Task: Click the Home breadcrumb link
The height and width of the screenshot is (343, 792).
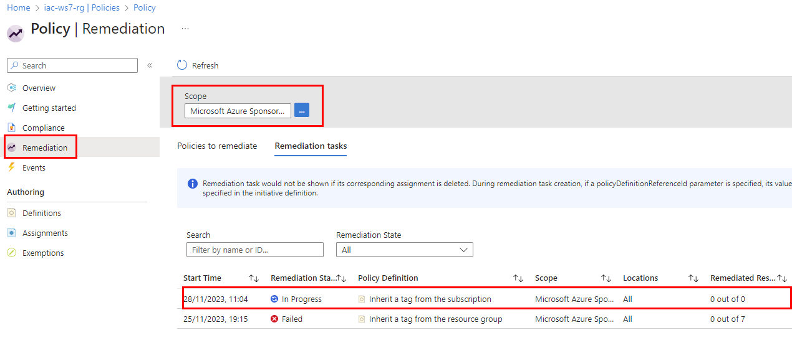Action: [18, 7]
